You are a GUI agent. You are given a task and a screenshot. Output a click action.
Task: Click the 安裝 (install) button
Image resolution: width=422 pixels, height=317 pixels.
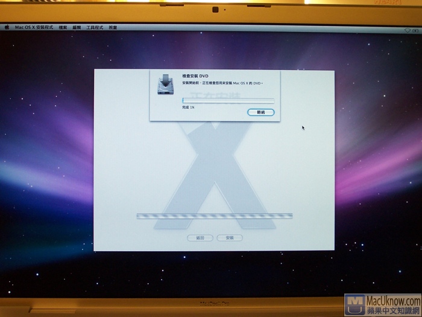tap(230, 238)
